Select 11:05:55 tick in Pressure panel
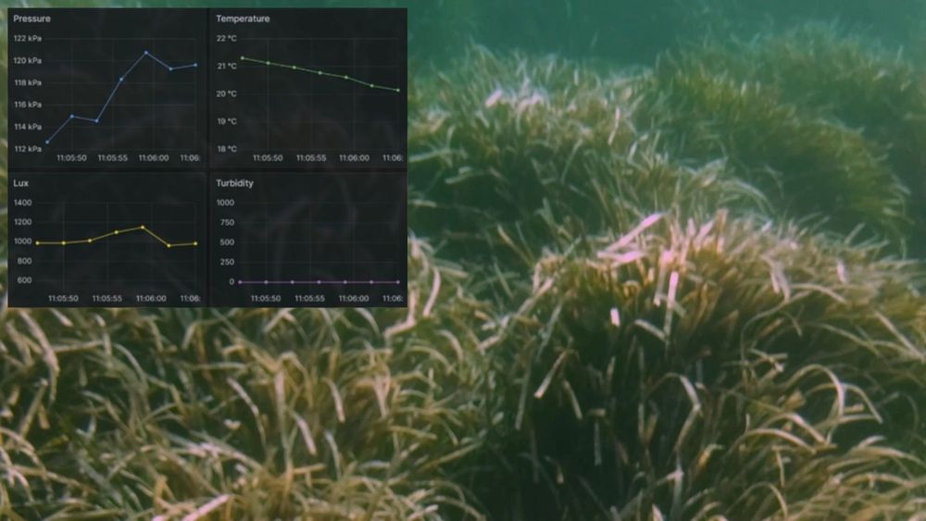Screen dimensions: 926x521 [x=112, y=158]
